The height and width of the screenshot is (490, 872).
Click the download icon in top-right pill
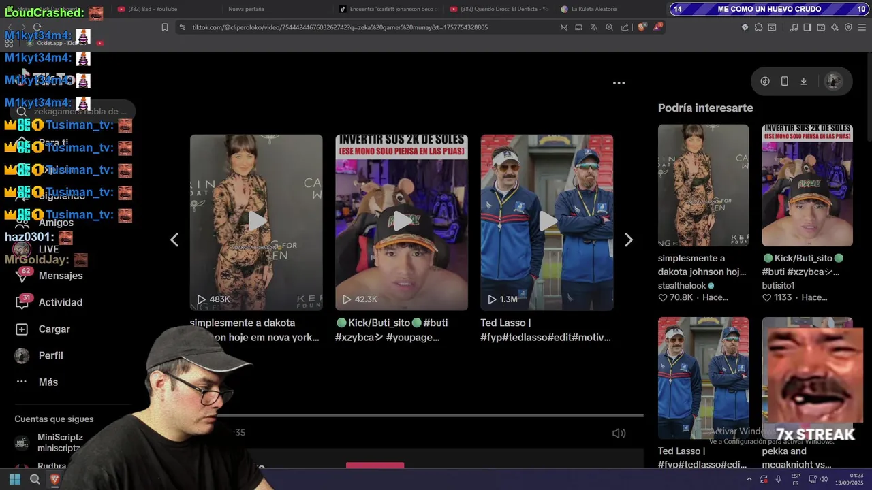tap(803, 81)
